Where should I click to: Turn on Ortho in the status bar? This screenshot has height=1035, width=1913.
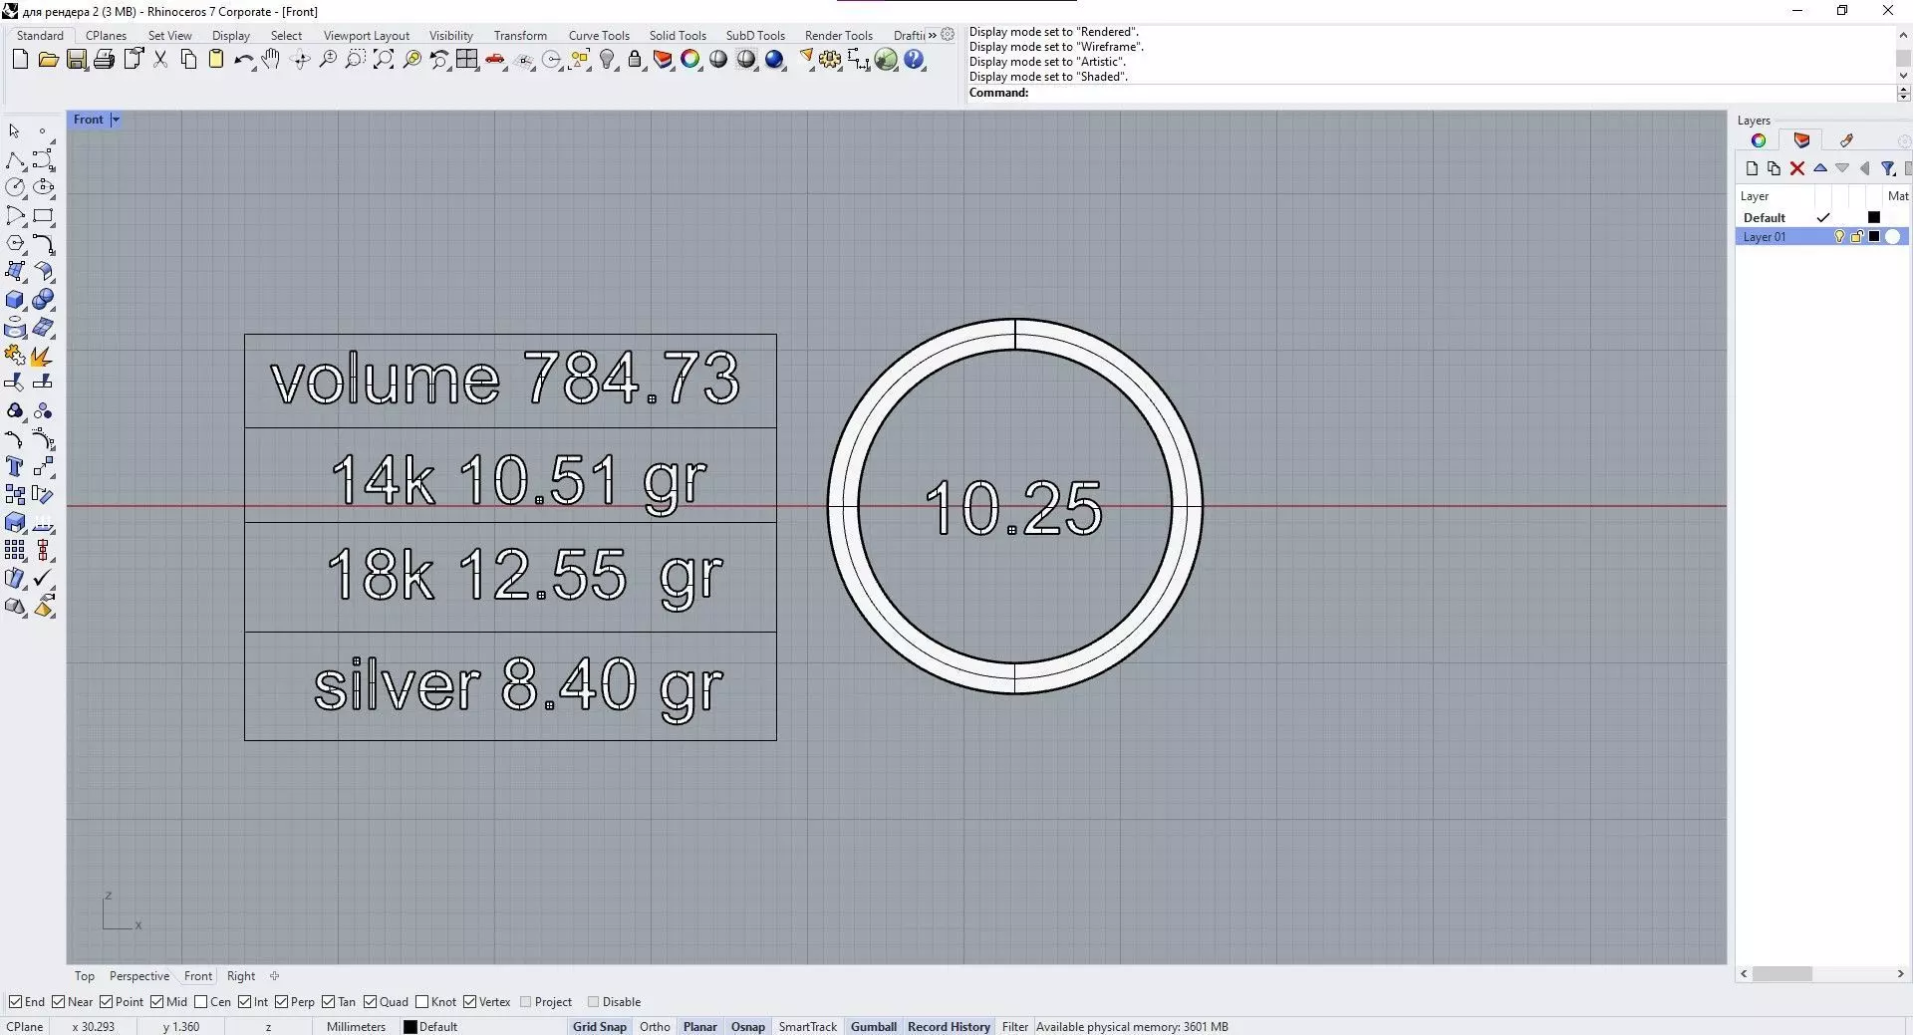pyautogui.click(x=655, y=1027)
